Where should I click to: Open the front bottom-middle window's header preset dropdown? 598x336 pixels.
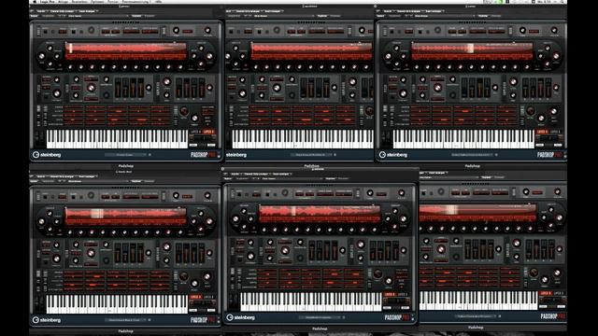pyautogui.click(x=292, y=178)
